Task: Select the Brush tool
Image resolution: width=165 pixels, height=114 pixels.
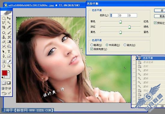Action: click(9, 33)
